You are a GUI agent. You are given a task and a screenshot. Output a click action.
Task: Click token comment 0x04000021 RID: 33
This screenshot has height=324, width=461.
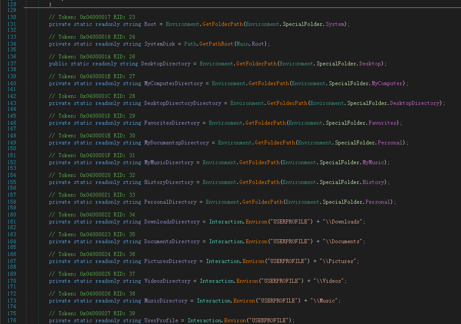click(92, 194)
